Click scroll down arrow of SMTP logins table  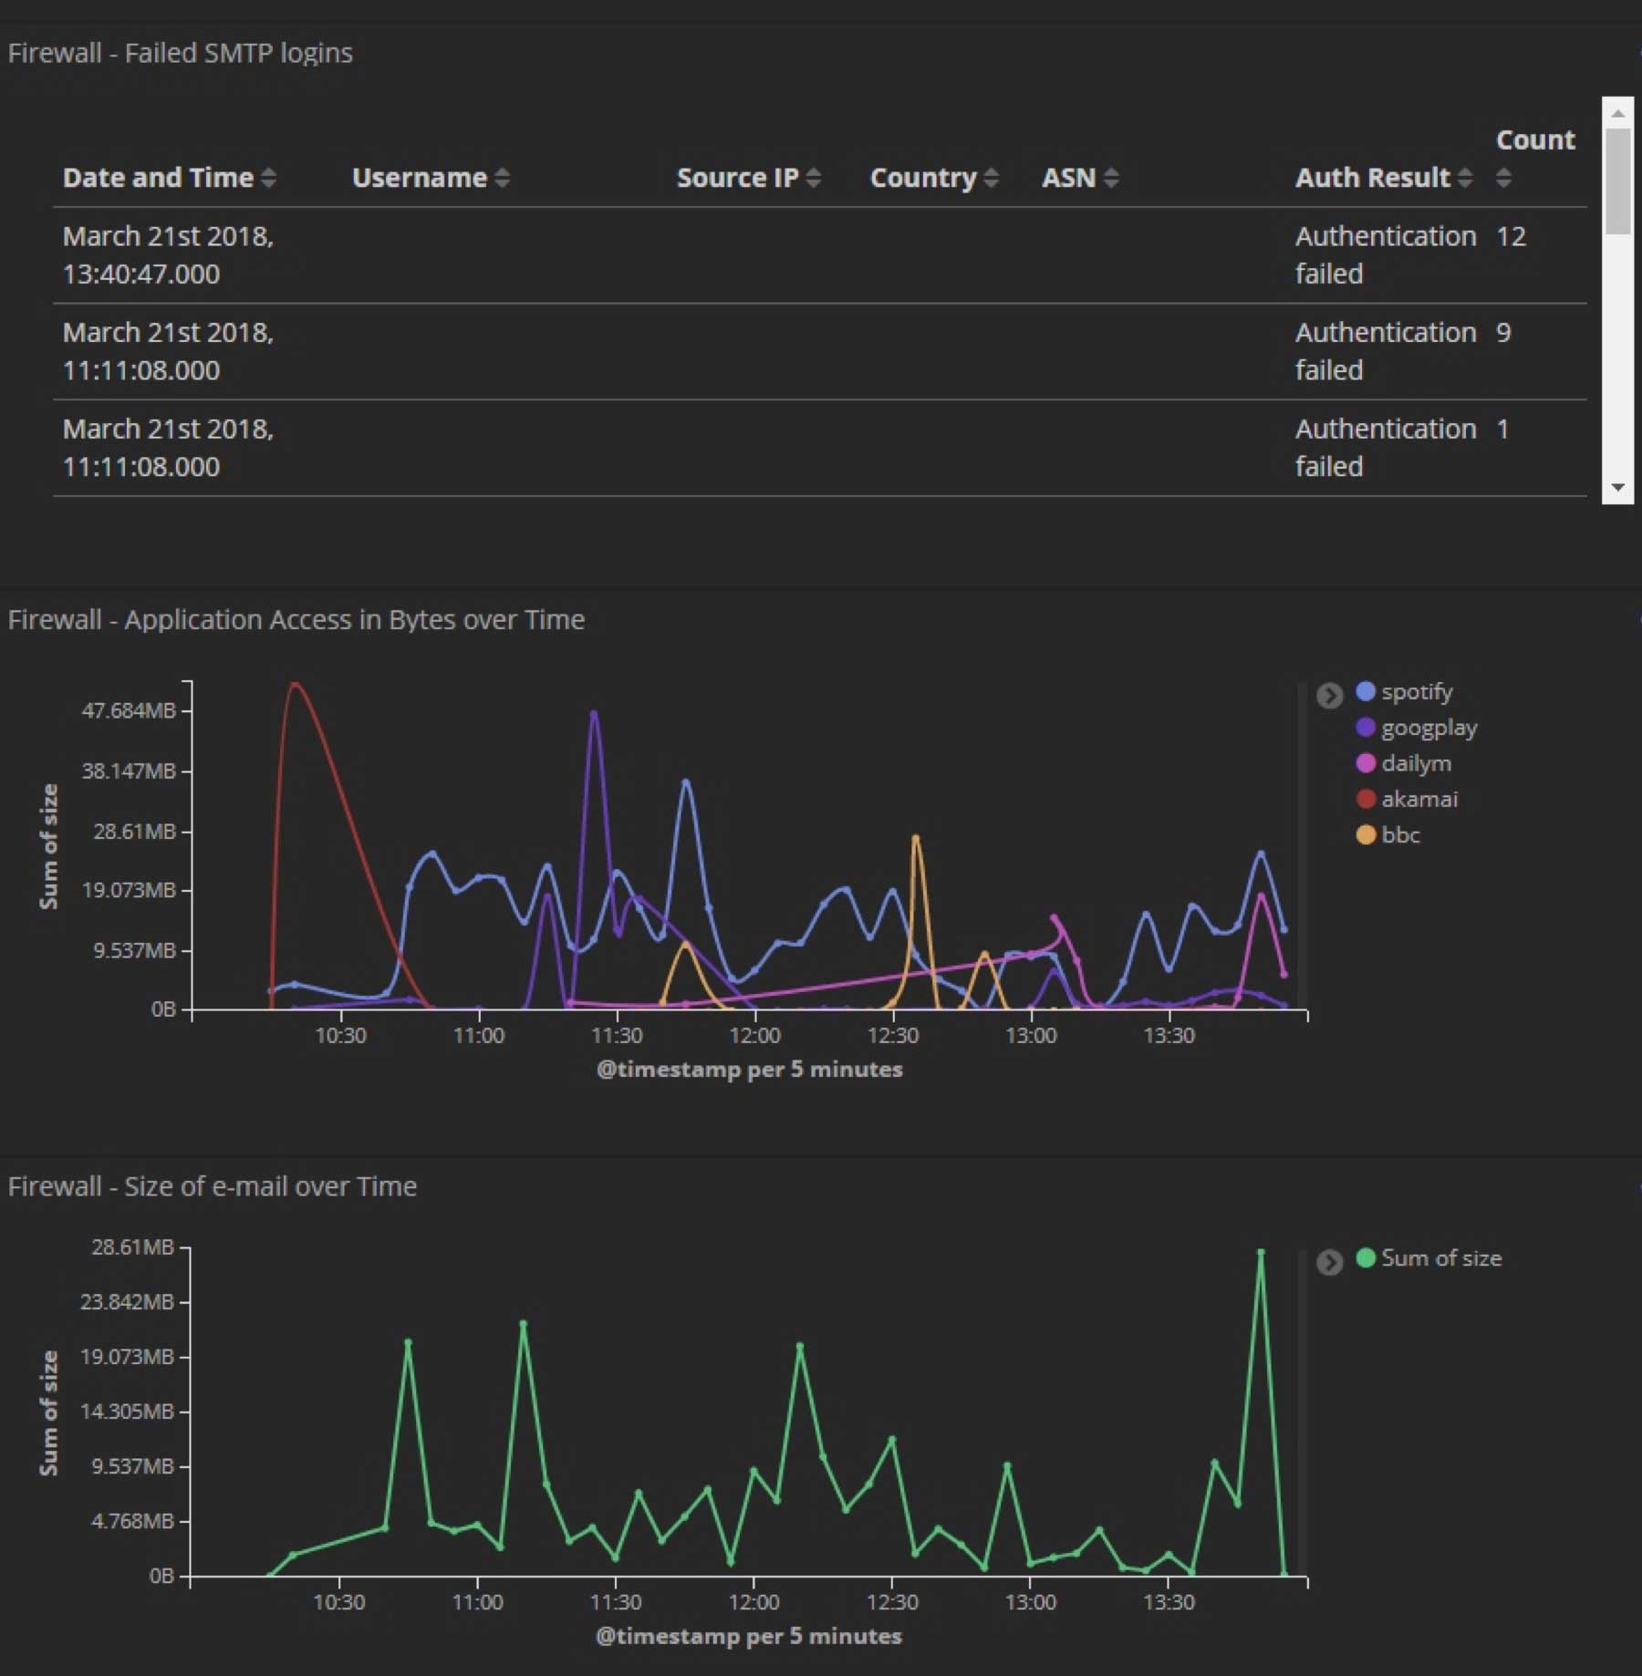(1618, 487)
